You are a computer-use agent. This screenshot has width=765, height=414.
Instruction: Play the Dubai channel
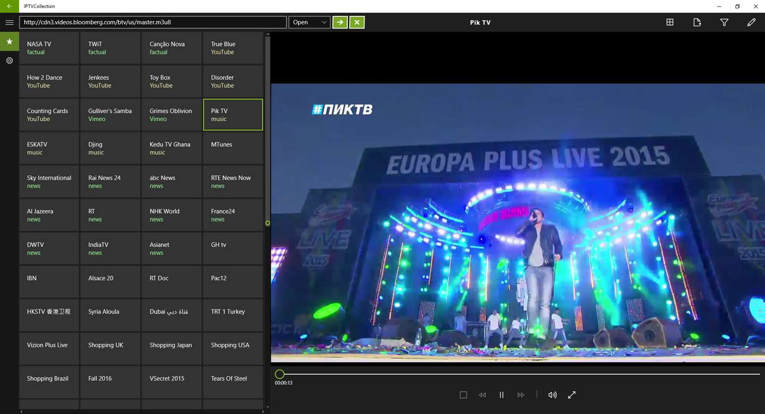(172, 315)
